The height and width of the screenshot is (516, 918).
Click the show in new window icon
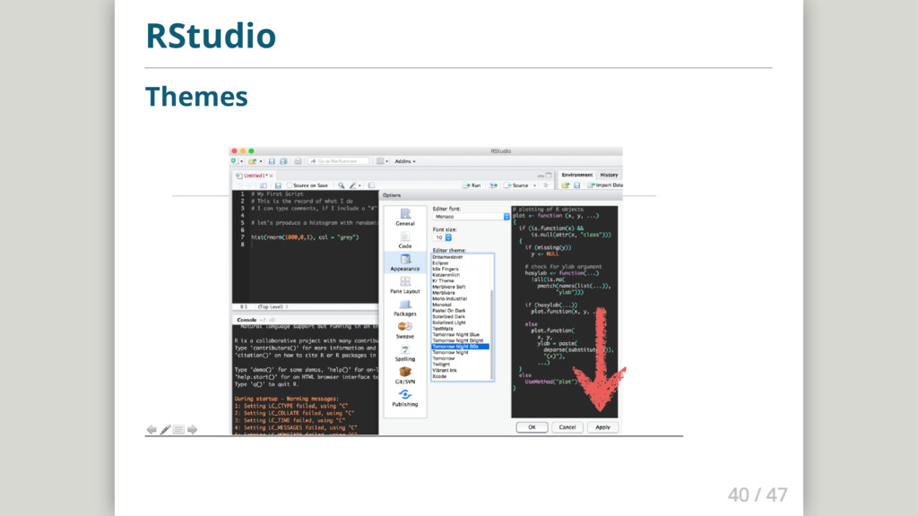264,185
